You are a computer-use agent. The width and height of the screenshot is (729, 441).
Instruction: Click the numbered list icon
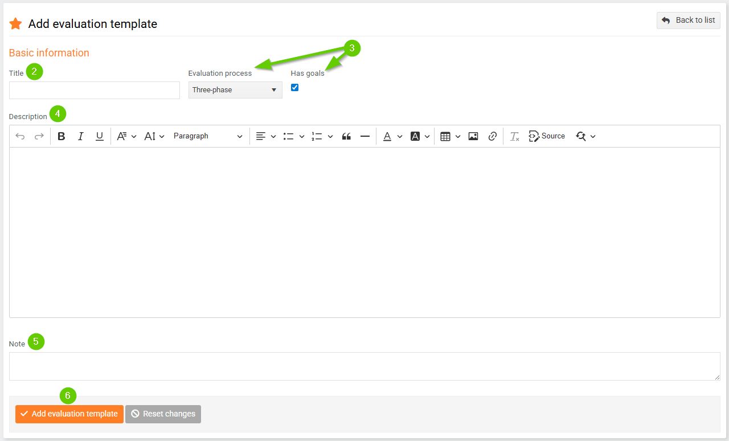coord(317,136)
